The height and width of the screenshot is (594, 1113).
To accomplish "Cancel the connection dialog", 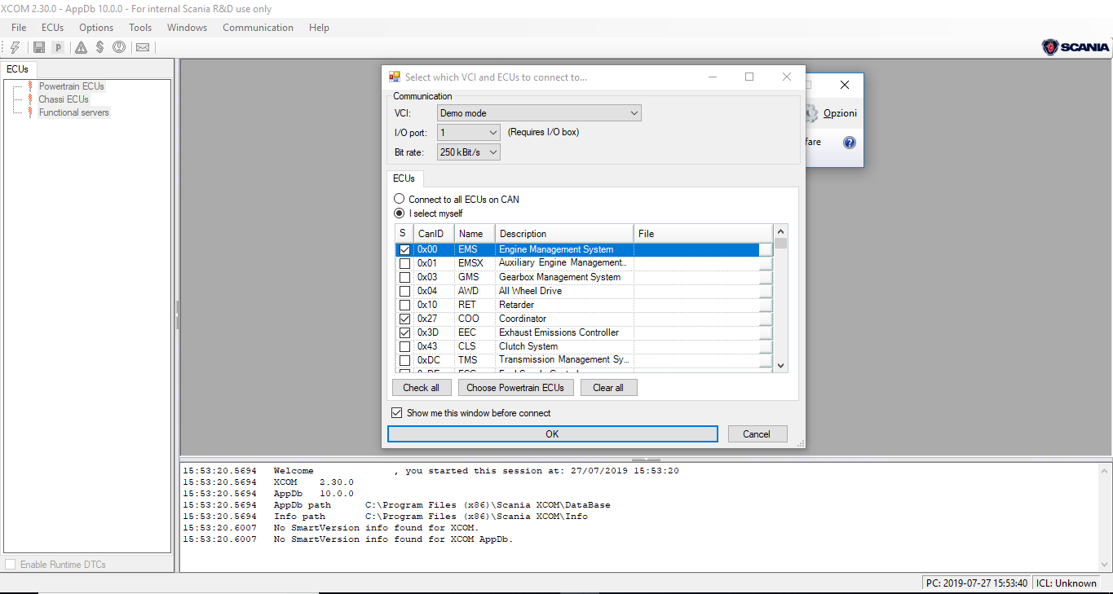I will (x=757, y=434).
